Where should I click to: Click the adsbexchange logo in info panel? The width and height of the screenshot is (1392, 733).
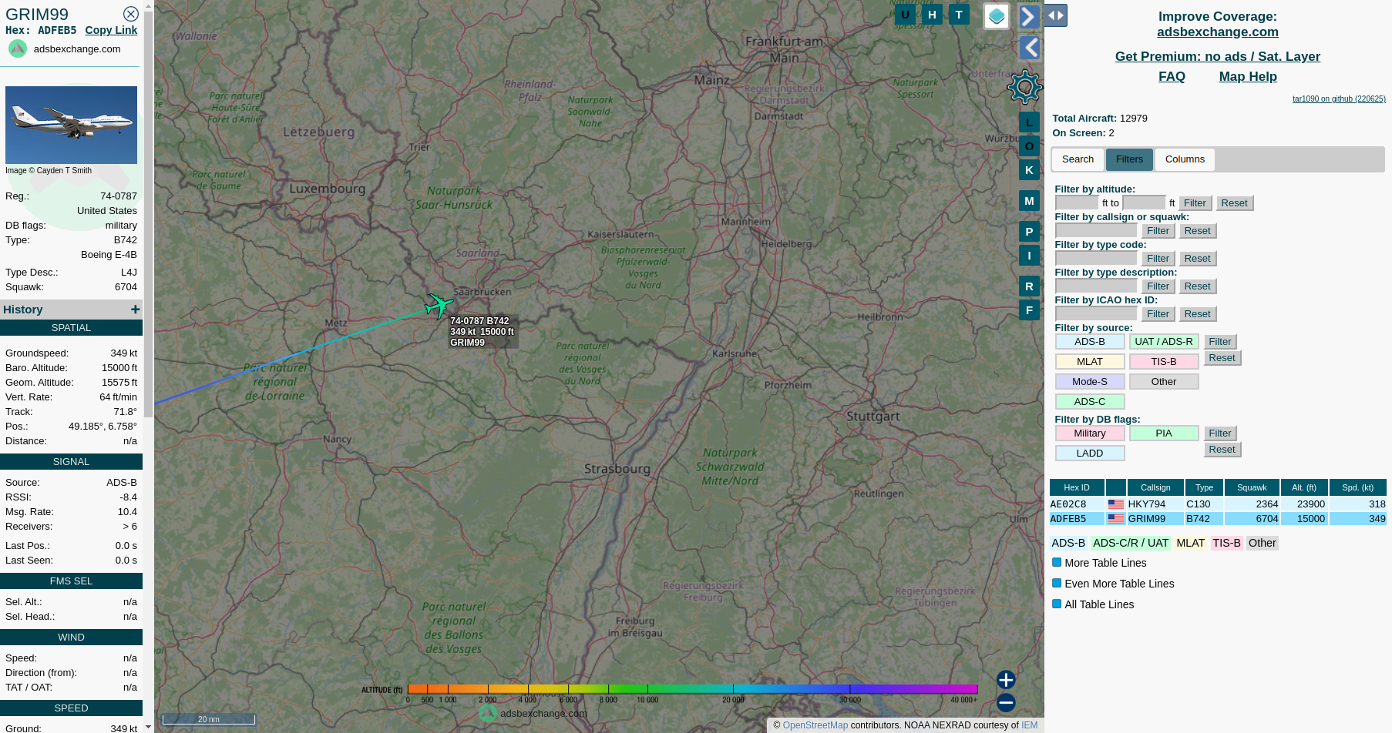(18, 49)
